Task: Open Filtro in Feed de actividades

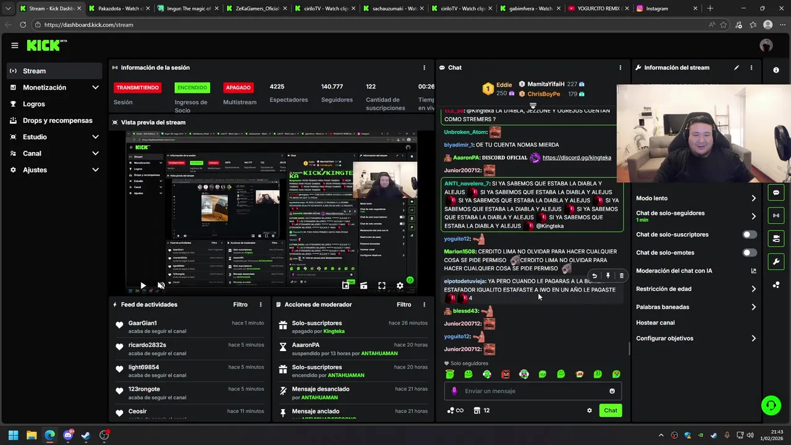Action: coord(240,305)
